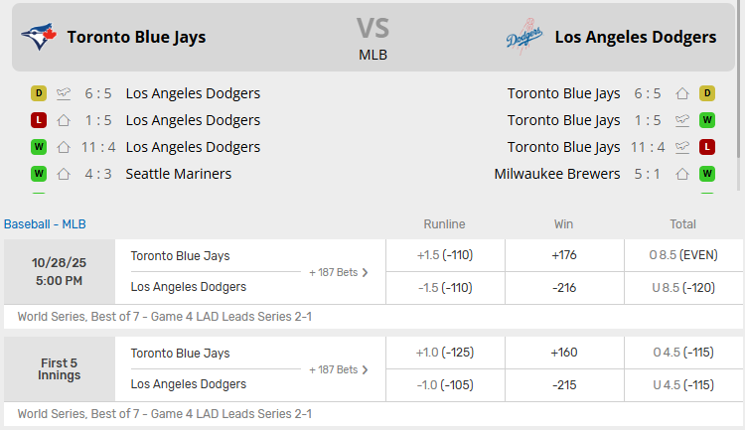Select Blue Jays +1.5 (-110) runline odds
745x430 pixels.
pos(444,255)
